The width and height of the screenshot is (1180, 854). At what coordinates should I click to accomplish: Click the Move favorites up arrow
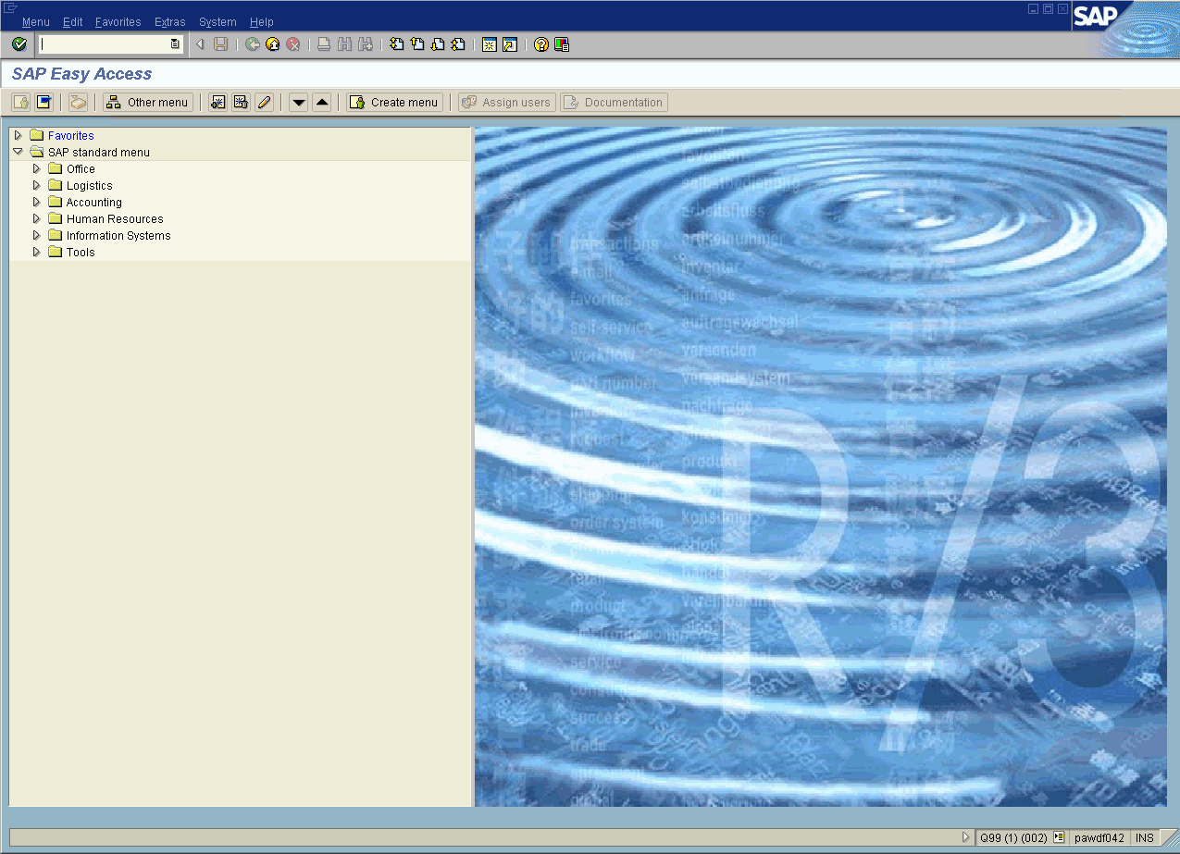[x=321, y=103]
